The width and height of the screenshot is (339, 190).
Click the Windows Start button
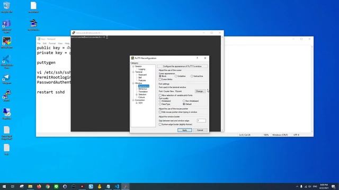(4, 186)
